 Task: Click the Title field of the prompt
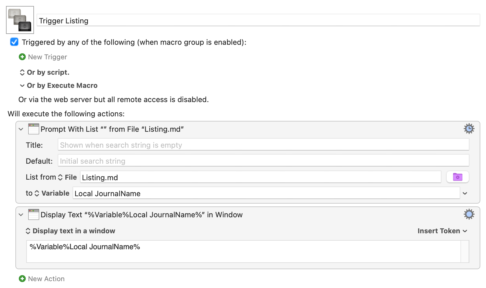tap(263, 145)
